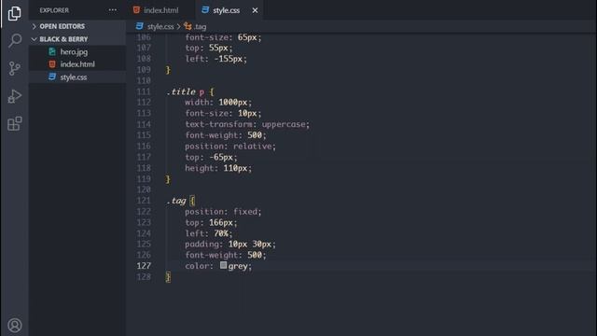Place cursor on "position: fixed;" line

point(223,212)
